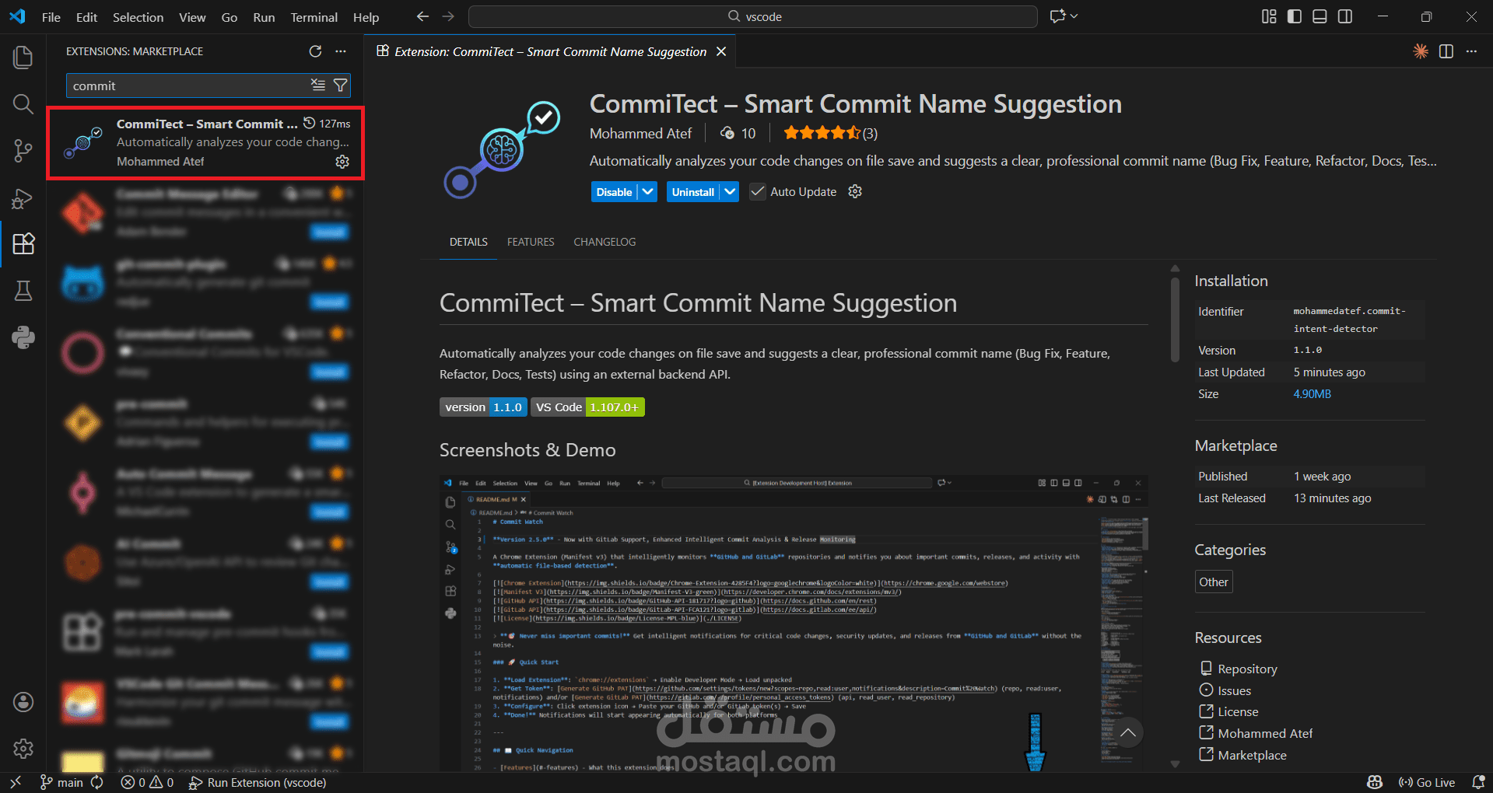Screen dimensions: 1493x793
Task: Open the Testing flask view
Action: [23, 291]
